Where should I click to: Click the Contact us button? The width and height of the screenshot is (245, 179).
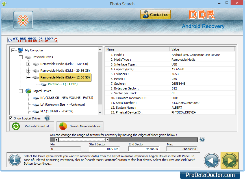[x=155, y=14]
